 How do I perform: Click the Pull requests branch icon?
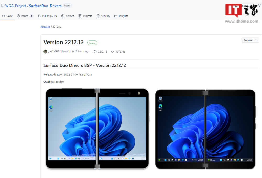(x=39, y=16)
